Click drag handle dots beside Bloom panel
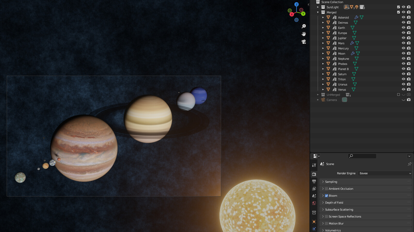 (409, 196)
